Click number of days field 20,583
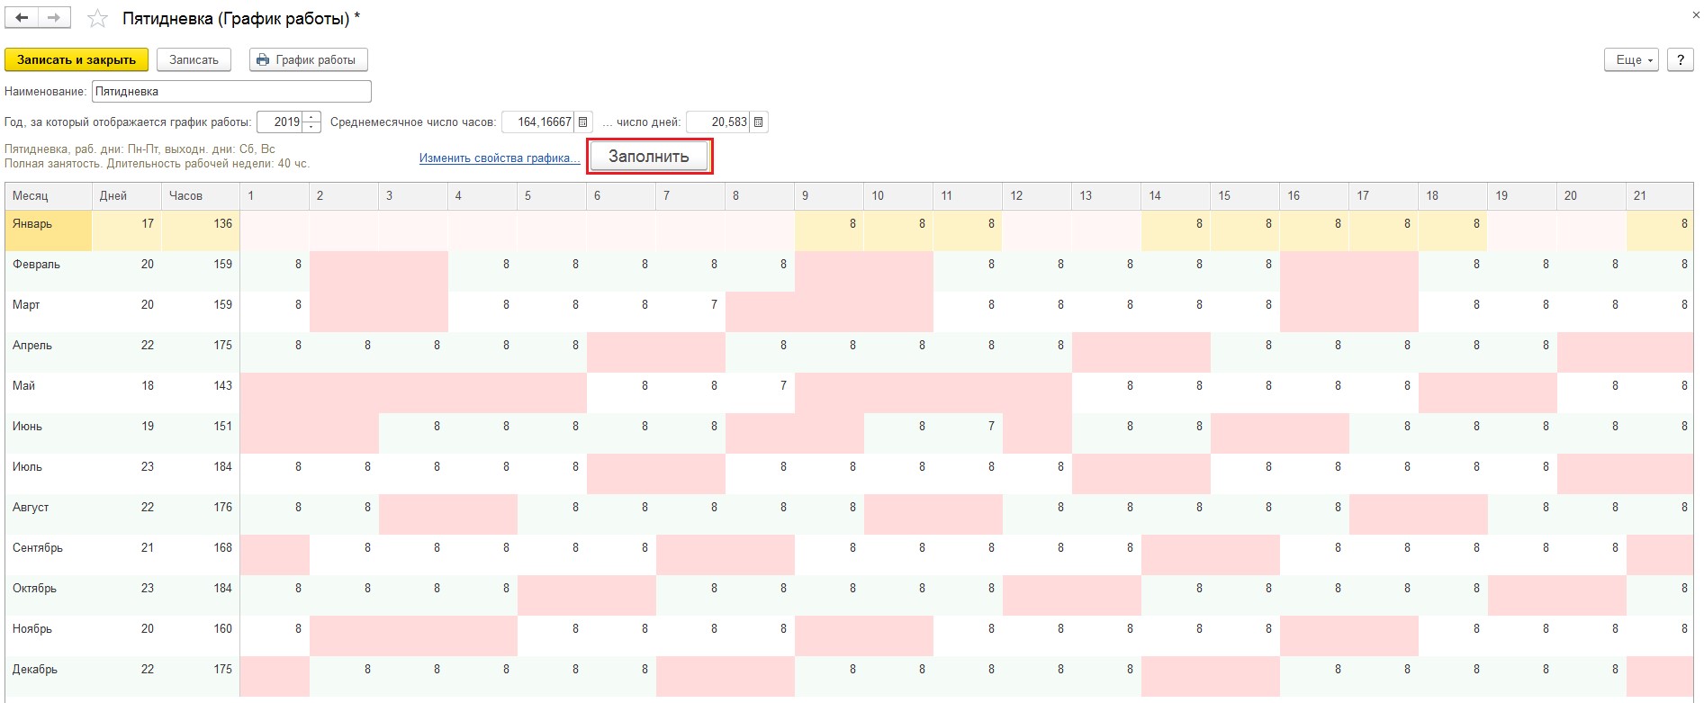Viewport: 1704px width, 703px height. click(718, 122)
